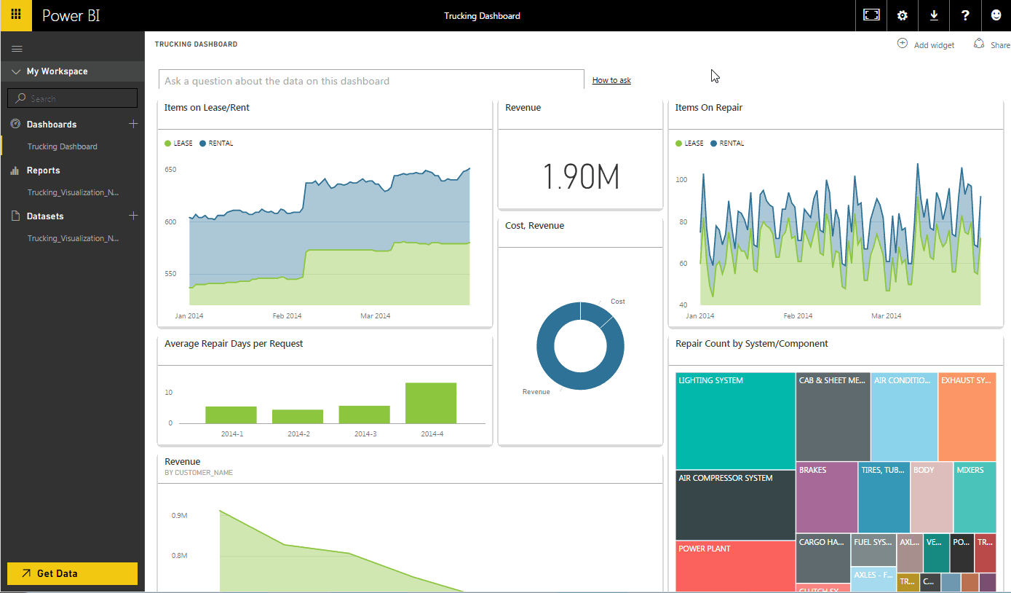The image size is (1011, 593).
Task: Select Trucking Dashboard in sidebar
Action: click(63, 146)
